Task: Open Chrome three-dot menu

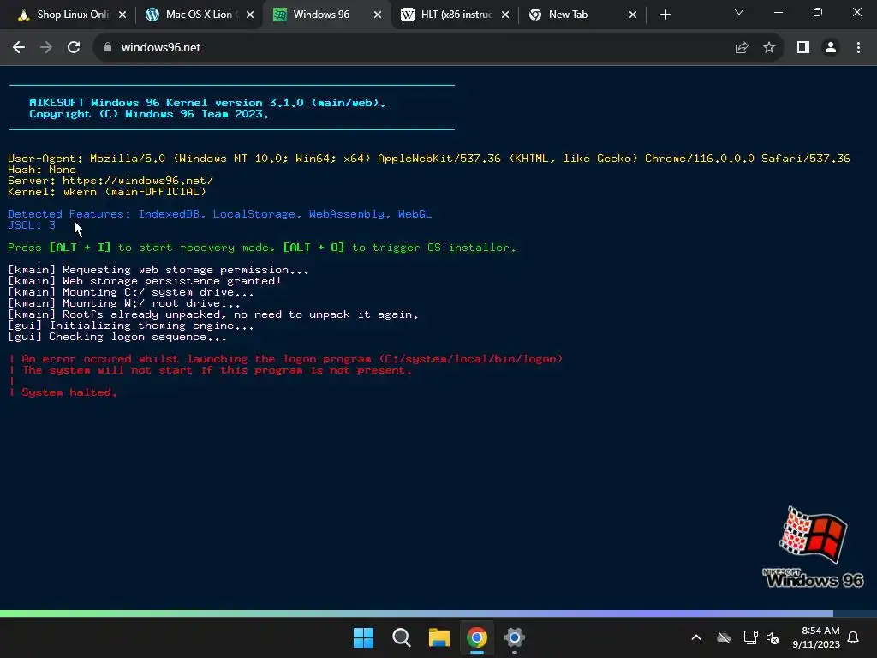Action: click(x=858, y=48)
